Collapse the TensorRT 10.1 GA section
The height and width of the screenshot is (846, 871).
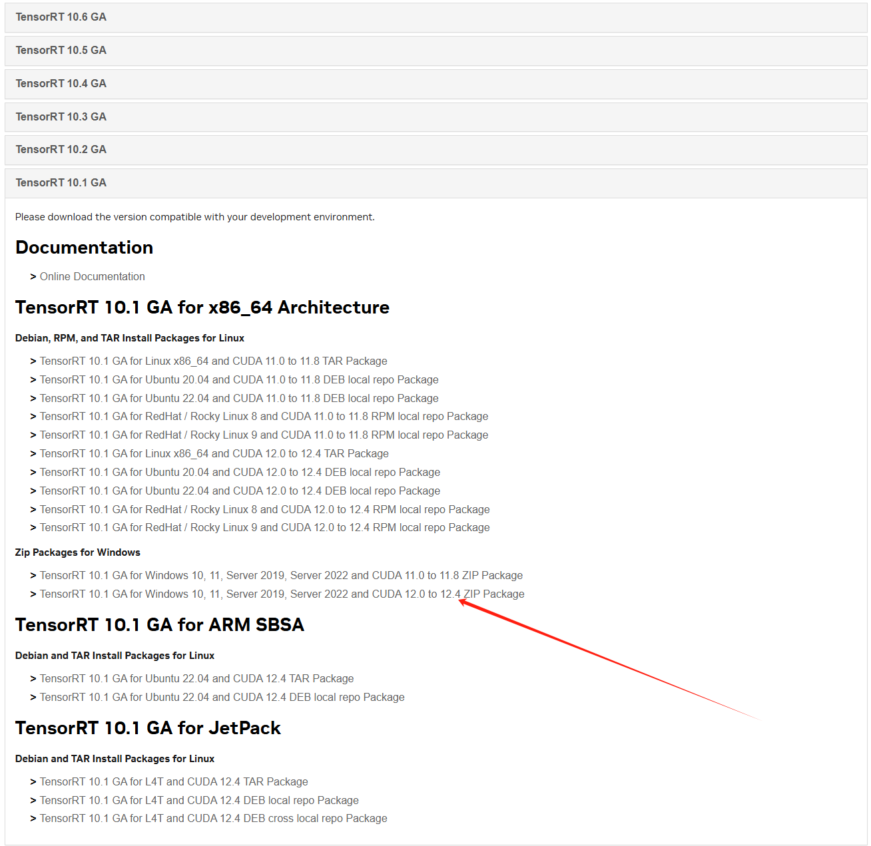tap(61, 183)
